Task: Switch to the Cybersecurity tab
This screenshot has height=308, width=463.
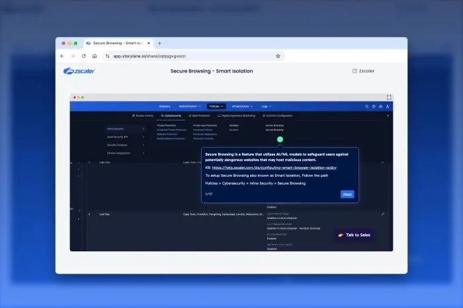Action: [x=171, y=115]
